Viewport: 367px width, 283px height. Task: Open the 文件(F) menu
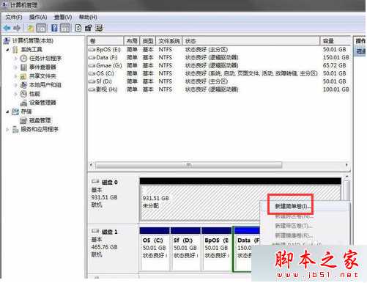coord(14,18)
